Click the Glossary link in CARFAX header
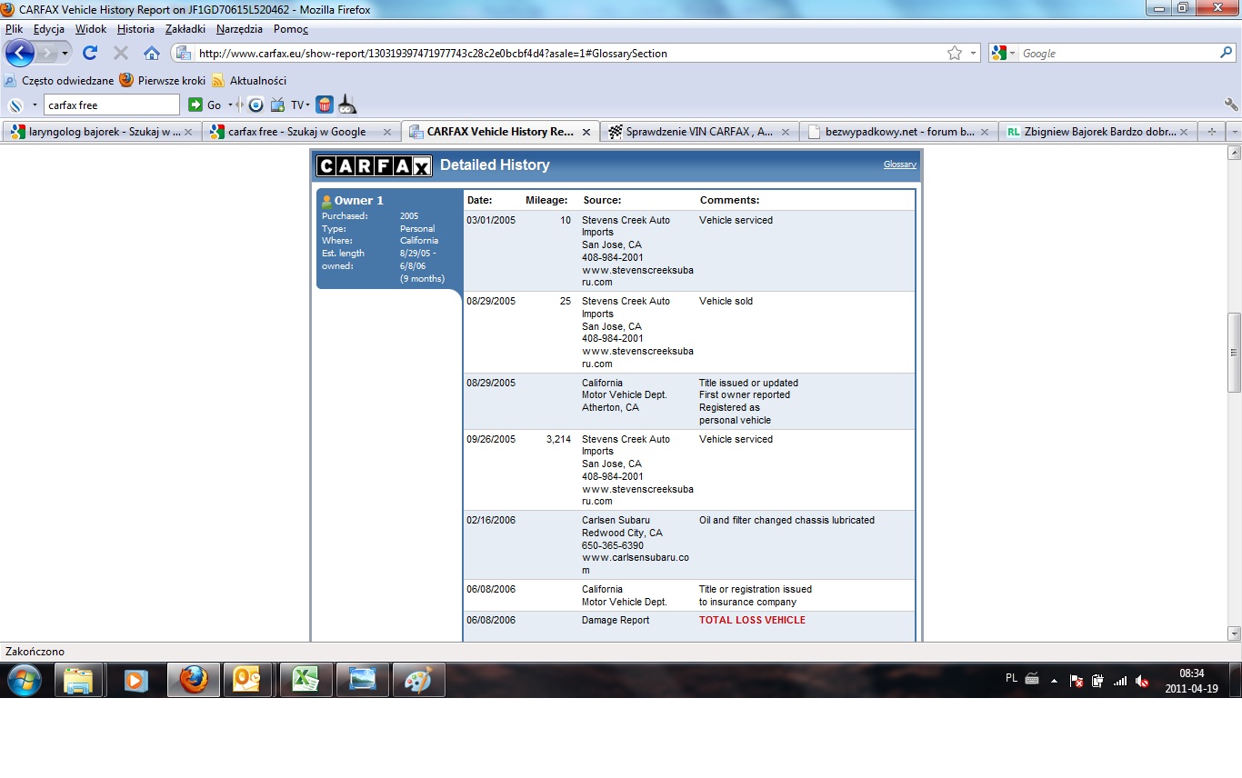This screenshot has height=778, width=1242. click(x=899, y=165)
